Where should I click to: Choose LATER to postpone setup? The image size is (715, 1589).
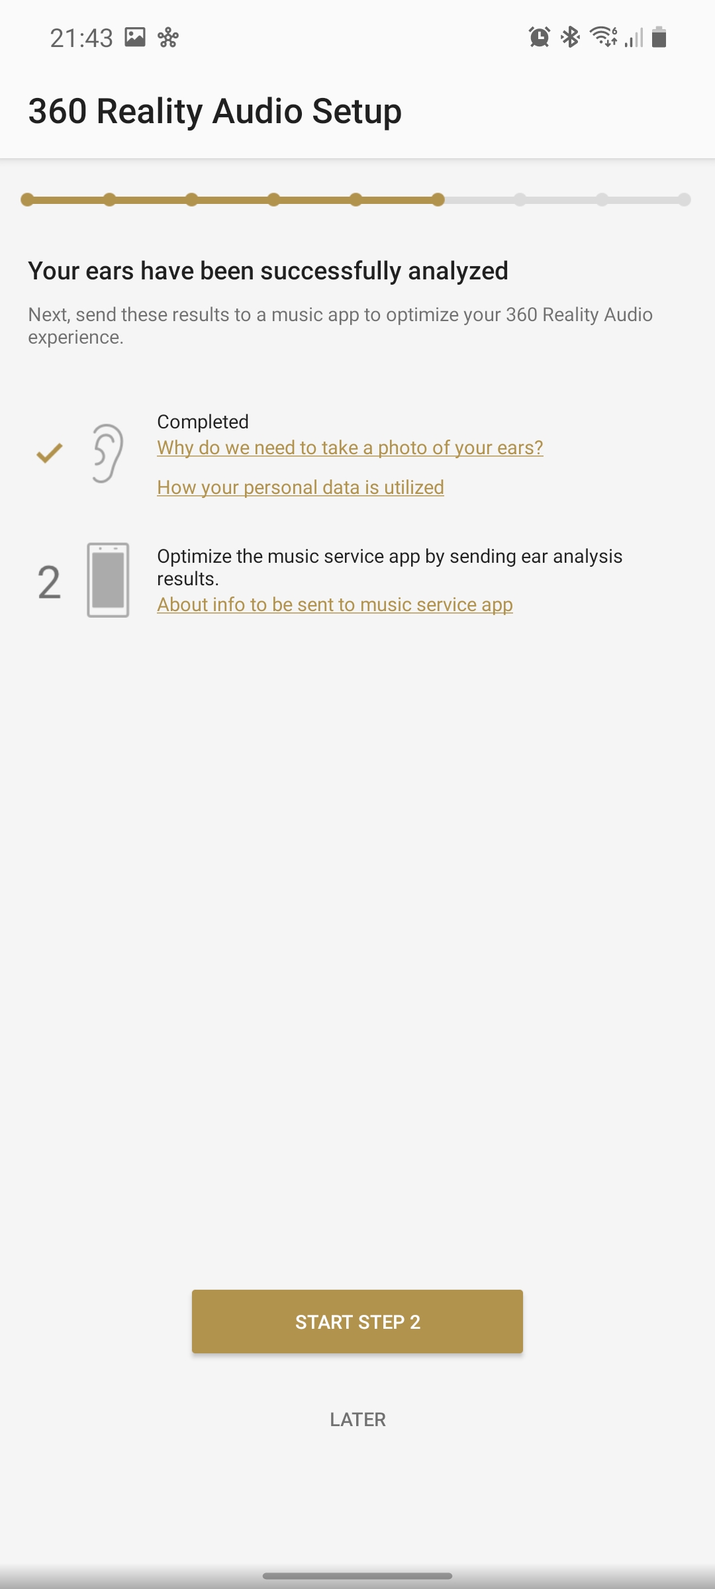click(358, 1420)
